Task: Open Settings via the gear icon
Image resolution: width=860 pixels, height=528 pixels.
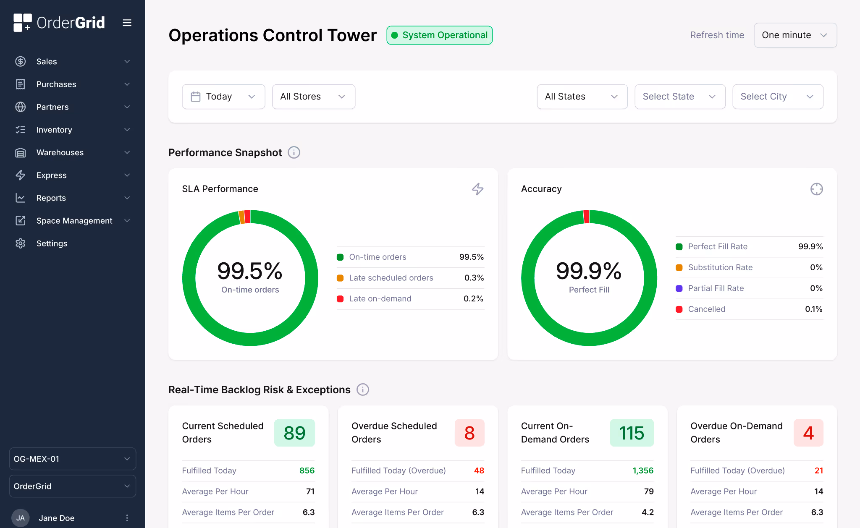Action: pyautogui.click(x=21, y=243)
